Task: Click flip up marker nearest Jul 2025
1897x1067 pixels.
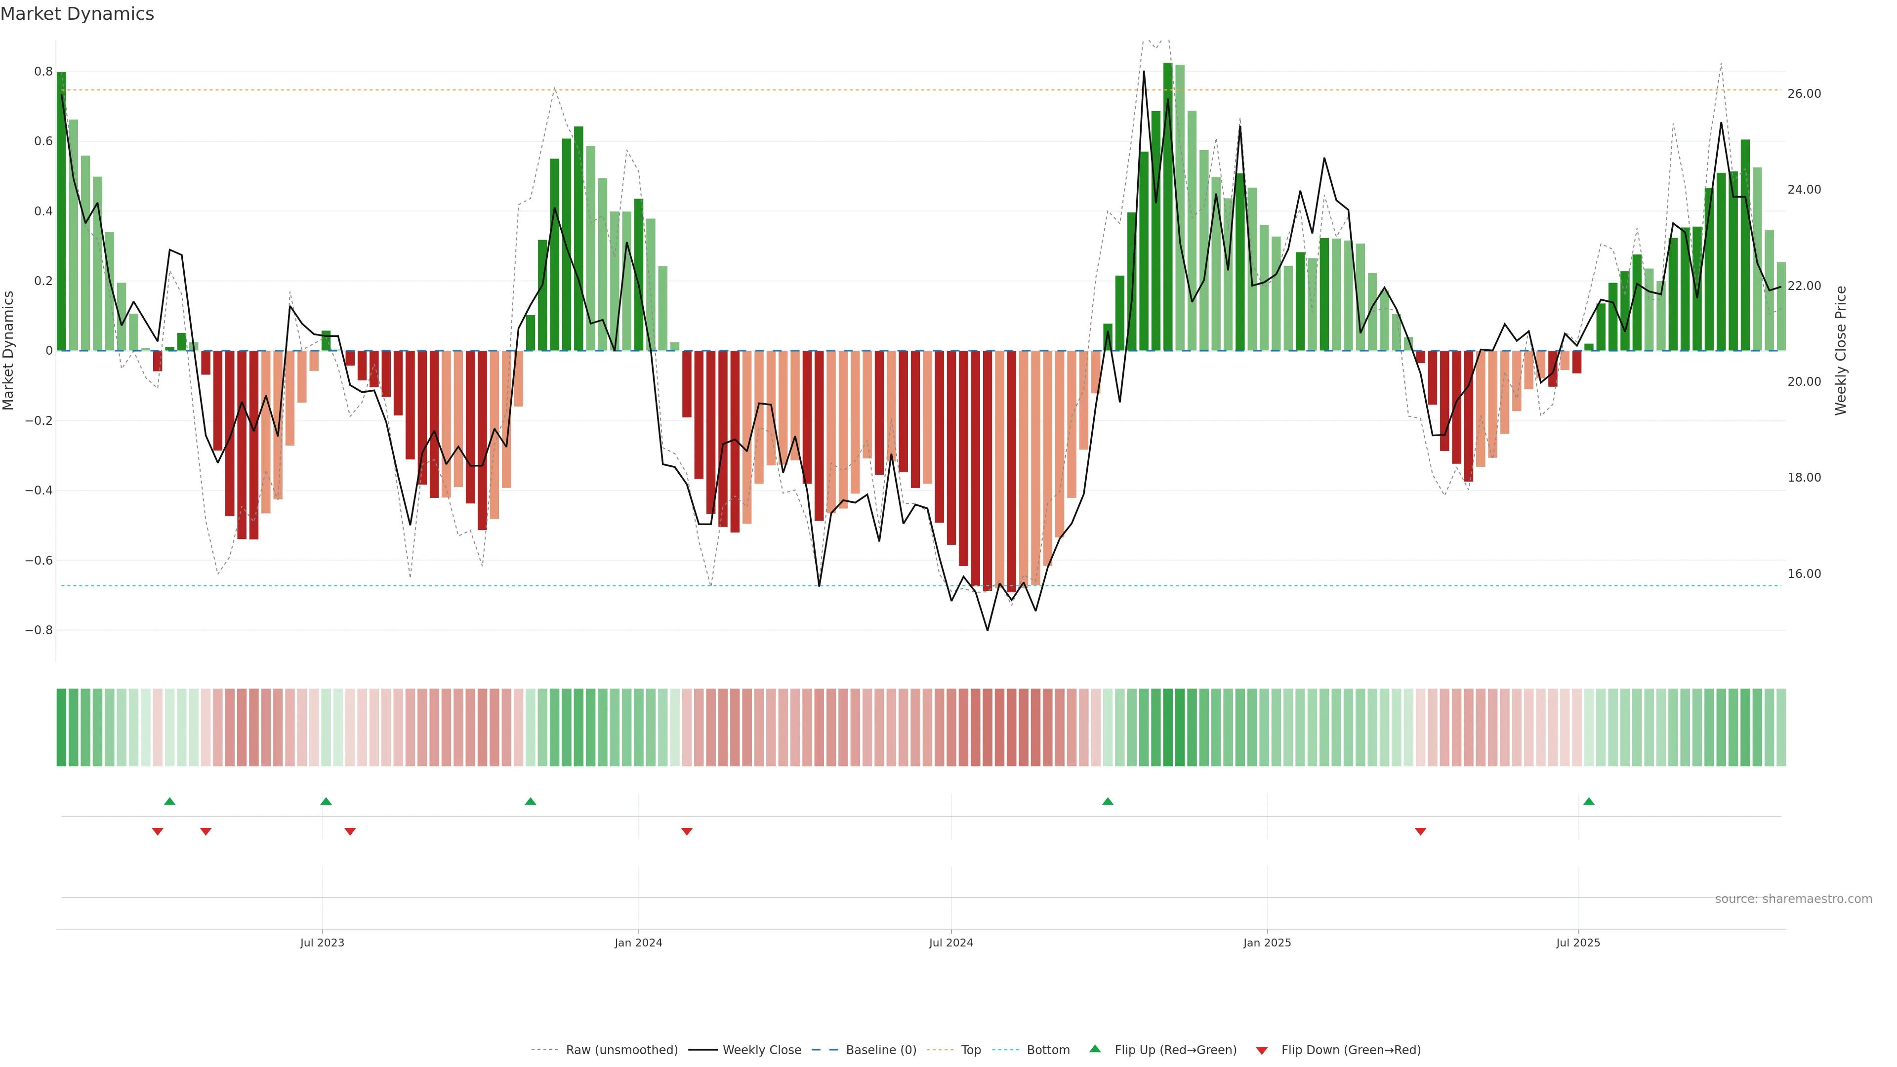Action: click(x=1588, y=801)
